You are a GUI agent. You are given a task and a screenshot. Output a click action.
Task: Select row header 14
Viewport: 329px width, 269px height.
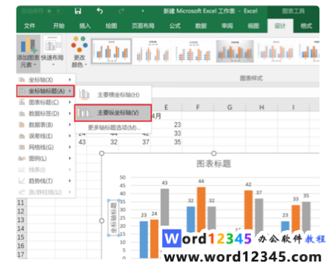(x=22, y=229)
